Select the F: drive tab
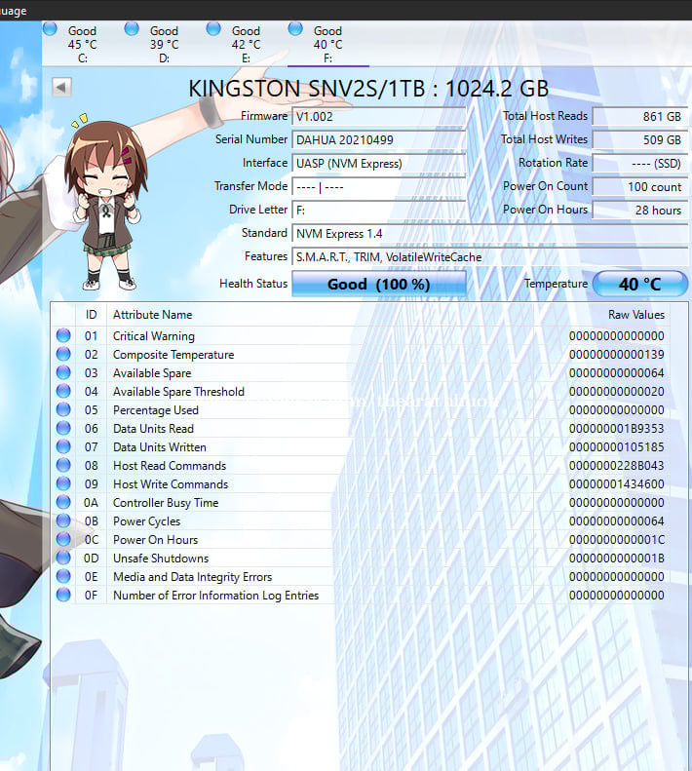The width and height of the screenshot is (692, 771). click(327, 44)
